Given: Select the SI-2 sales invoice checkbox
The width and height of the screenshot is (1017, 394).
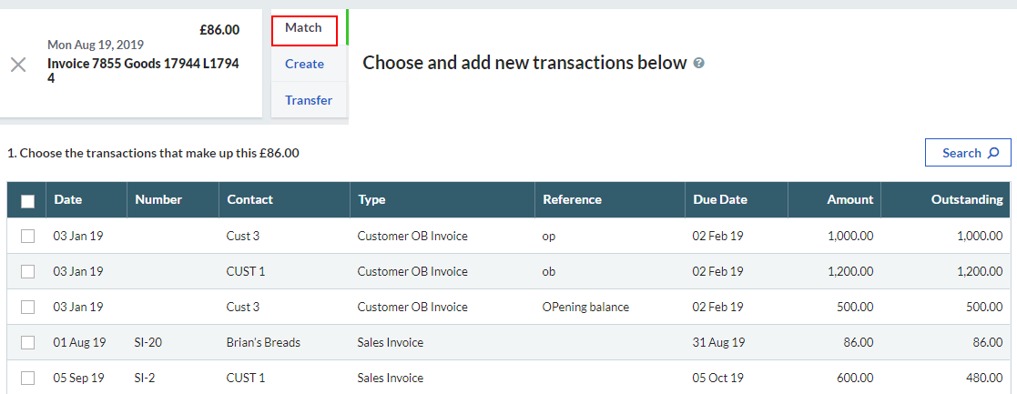Looking at the screenshot, I should coord(28,378).
